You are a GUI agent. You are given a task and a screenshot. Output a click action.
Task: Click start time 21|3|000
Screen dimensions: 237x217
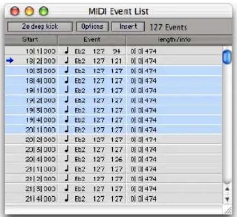[41, 189]
